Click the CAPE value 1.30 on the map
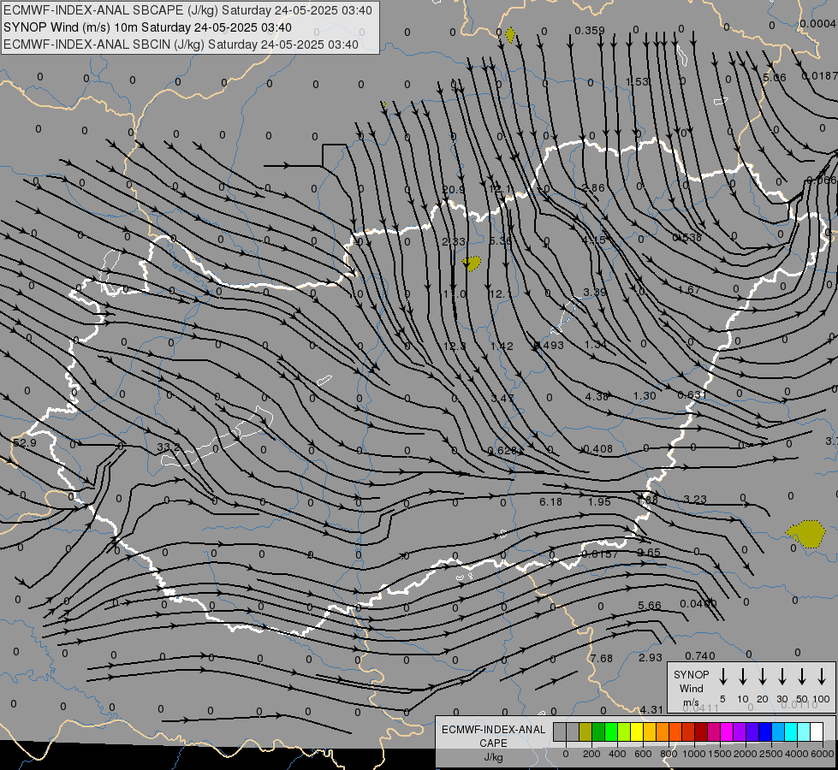 645,396
